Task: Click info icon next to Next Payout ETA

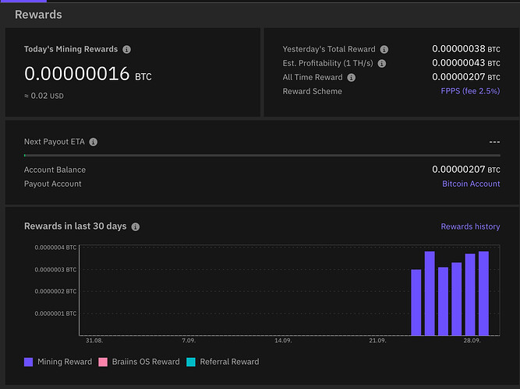Action: (94, 142)
